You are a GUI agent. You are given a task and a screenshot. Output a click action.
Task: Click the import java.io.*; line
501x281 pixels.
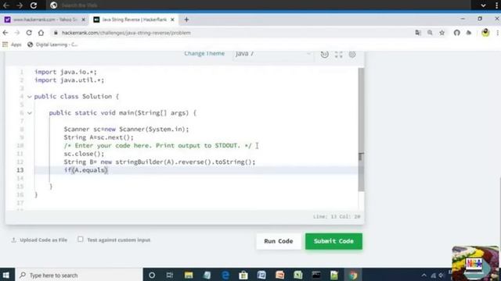click(65, 72)
